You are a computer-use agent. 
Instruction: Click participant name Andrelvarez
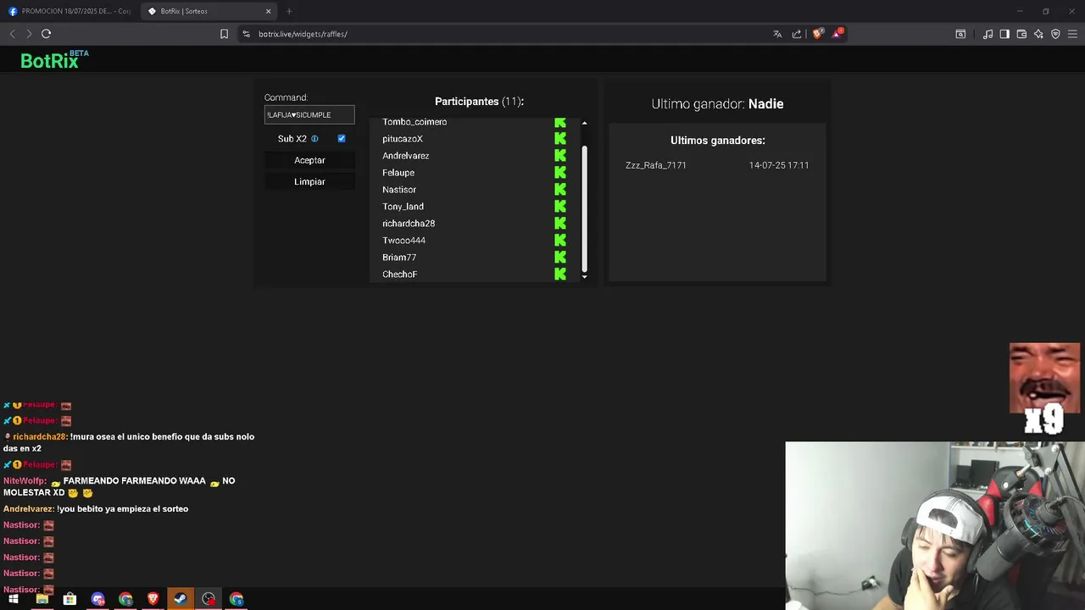coord(405,156)
